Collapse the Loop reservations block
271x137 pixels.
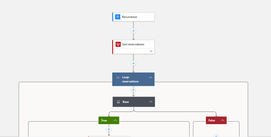click(x=151, y=77)
